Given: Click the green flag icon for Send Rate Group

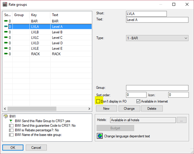Looking at the screenshot, I should click(x=11, y=121).
